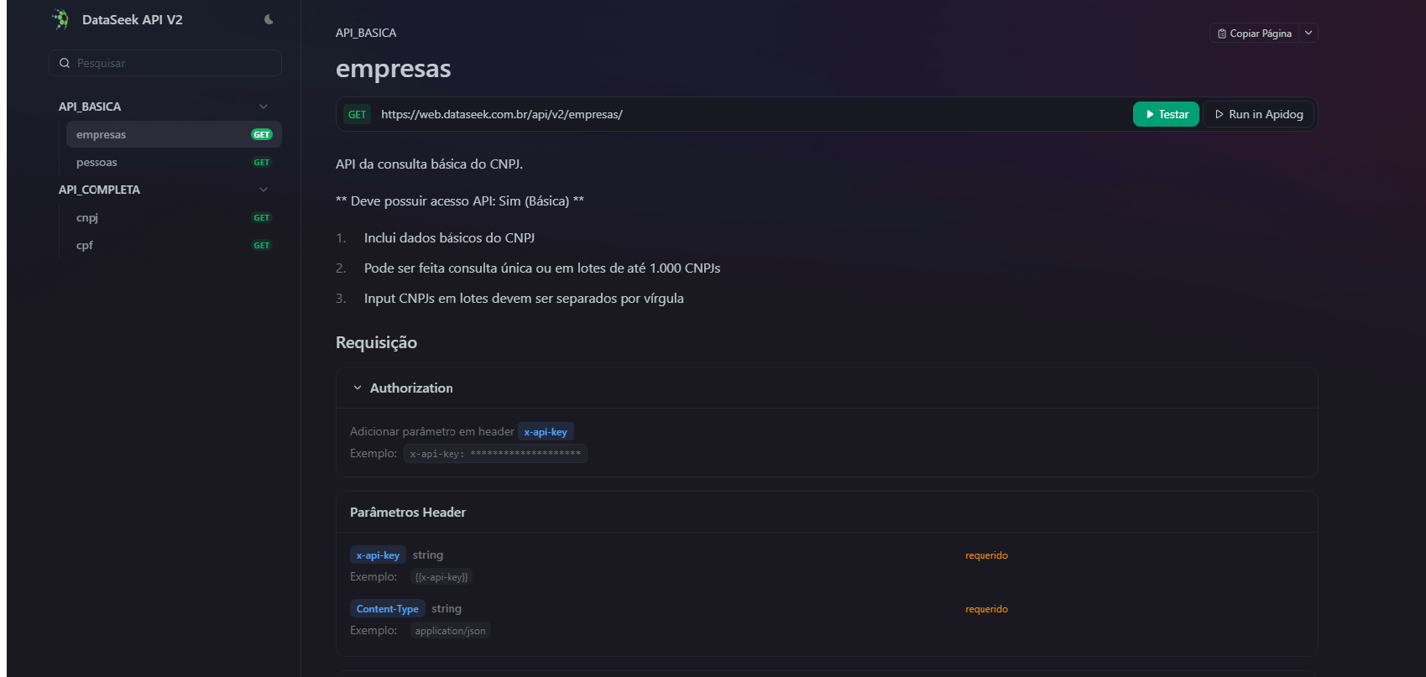Screen dimensions: 1426x677
Task: Open cnpj endpoint in sidebar
Action: (x=174, y=217)
